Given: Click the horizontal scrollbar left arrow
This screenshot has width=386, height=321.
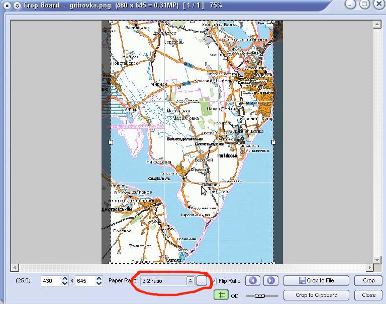Looking at the screenshot, I should (x=15, y=267).
